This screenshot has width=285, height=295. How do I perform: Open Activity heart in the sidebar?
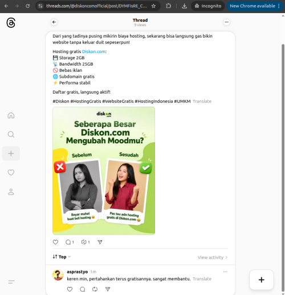tap(11, 172)
